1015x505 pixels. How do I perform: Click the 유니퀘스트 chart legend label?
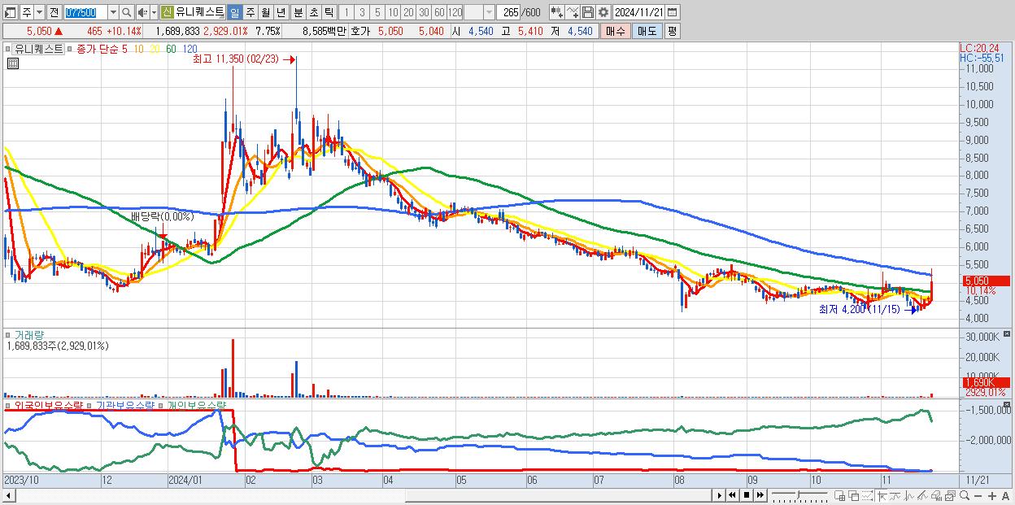coord(39,49)
